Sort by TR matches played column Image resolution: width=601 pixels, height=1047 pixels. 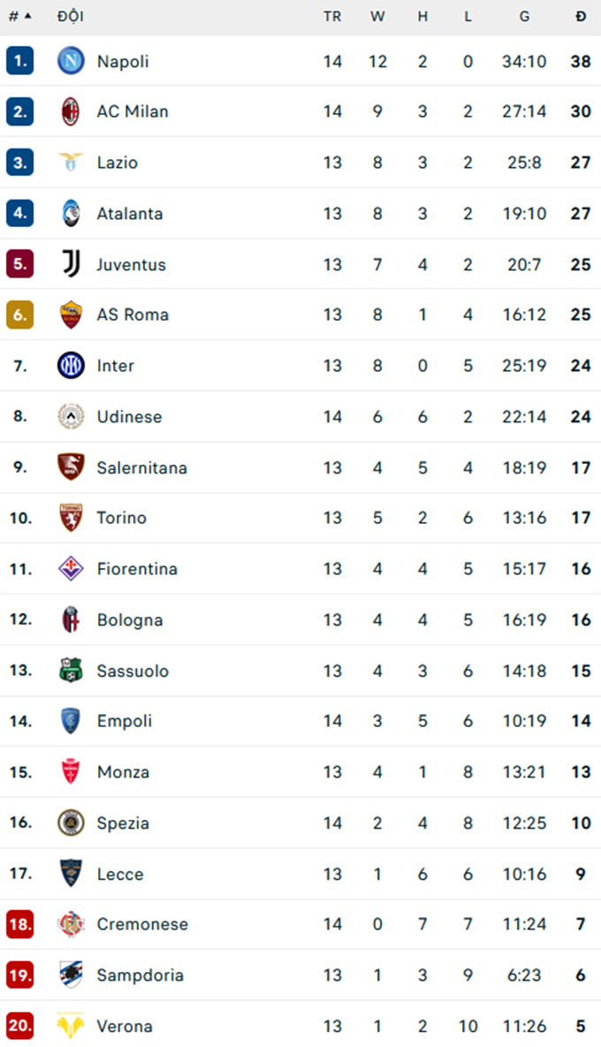pyautogui.click(x=332, y=16)
